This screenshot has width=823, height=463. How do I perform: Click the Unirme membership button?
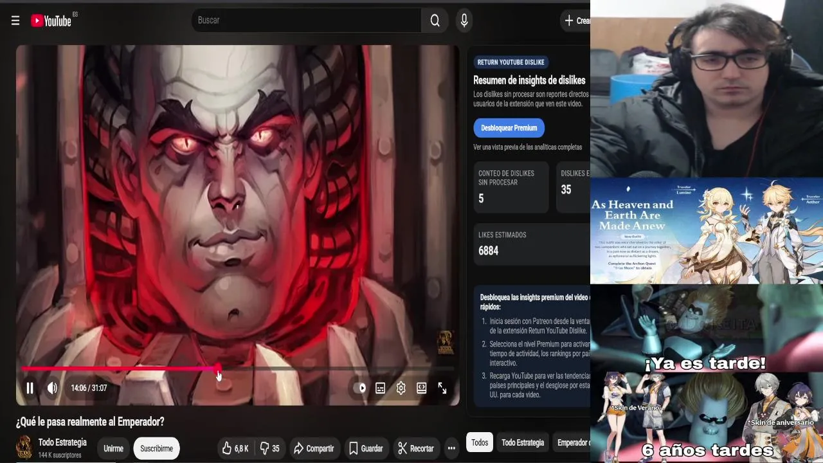(x=114, y=448)
